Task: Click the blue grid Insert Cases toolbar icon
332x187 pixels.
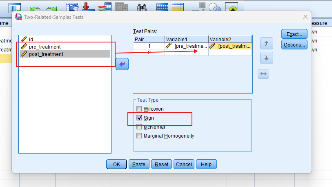Action: click(x=163, y=7)
